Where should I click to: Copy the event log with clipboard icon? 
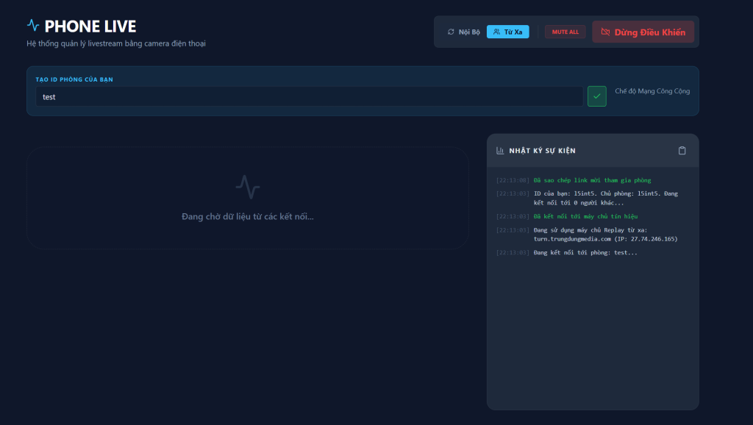682,151
